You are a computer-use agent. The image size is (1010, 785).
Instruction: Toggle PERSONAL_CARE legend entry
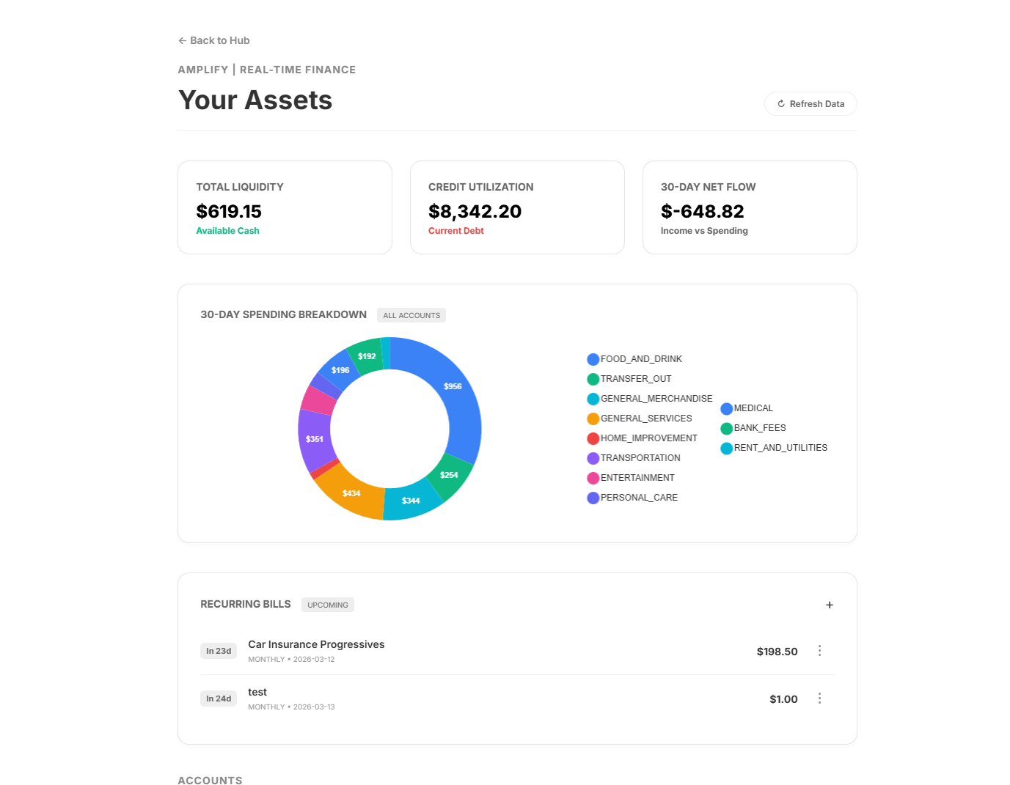(x=632, y=498)
